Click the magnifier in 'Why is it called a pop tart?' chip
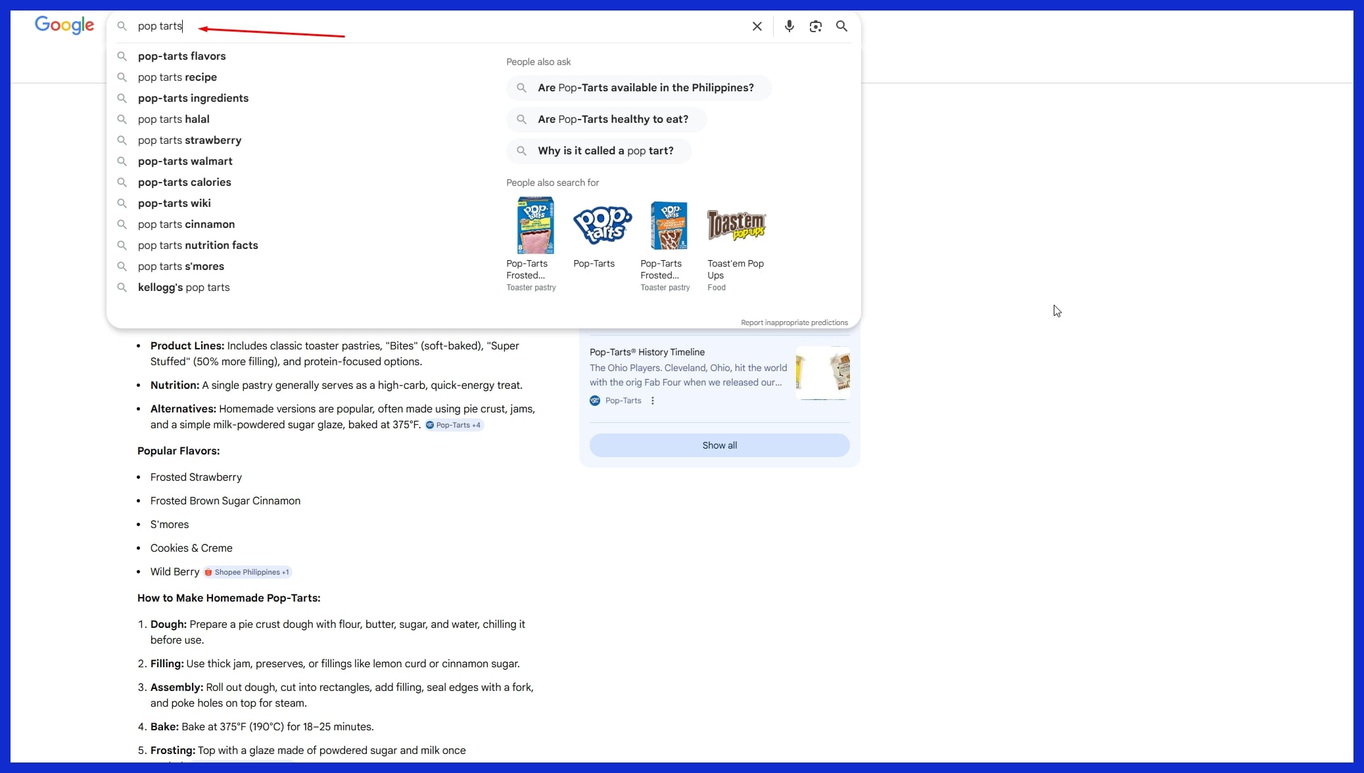 click(521, 150)
